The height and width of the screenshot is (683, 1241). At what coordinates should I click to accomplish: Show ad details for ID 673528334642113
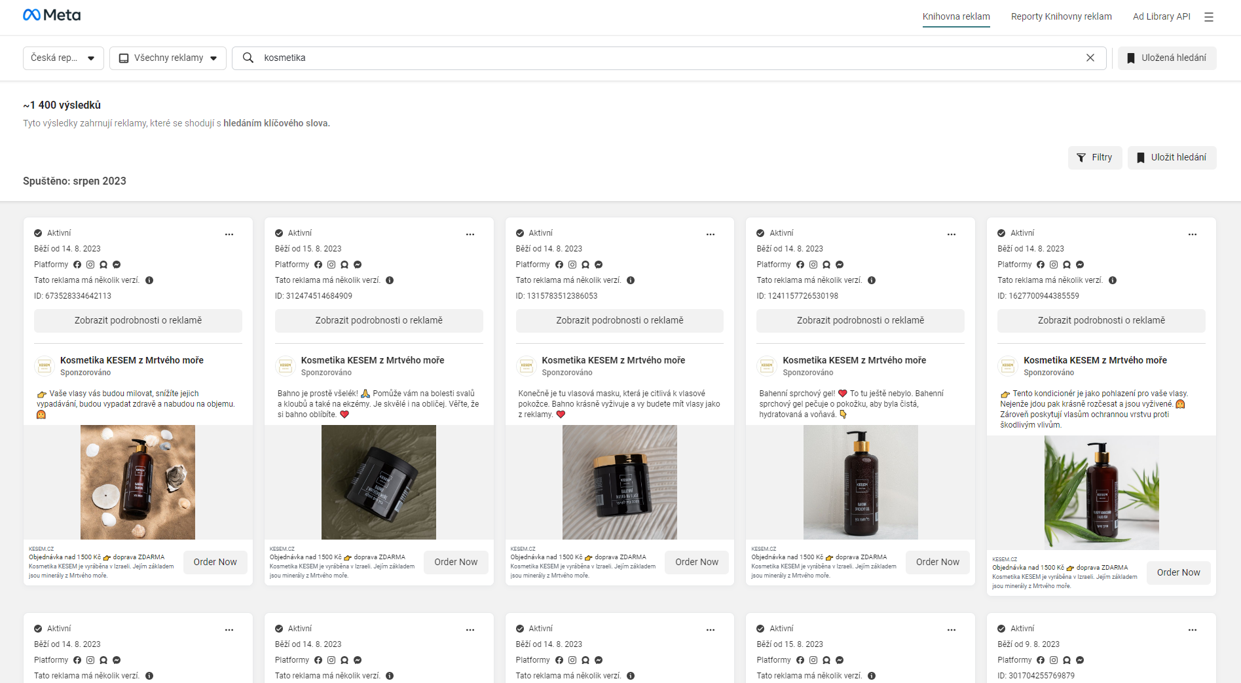tap(138, 320)
